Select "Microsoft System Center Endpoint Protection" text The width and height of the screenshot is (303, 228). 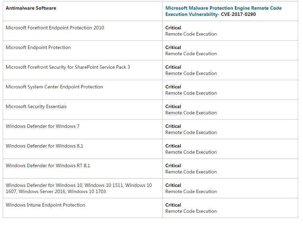pyautogui.click(x=54, y=87)
